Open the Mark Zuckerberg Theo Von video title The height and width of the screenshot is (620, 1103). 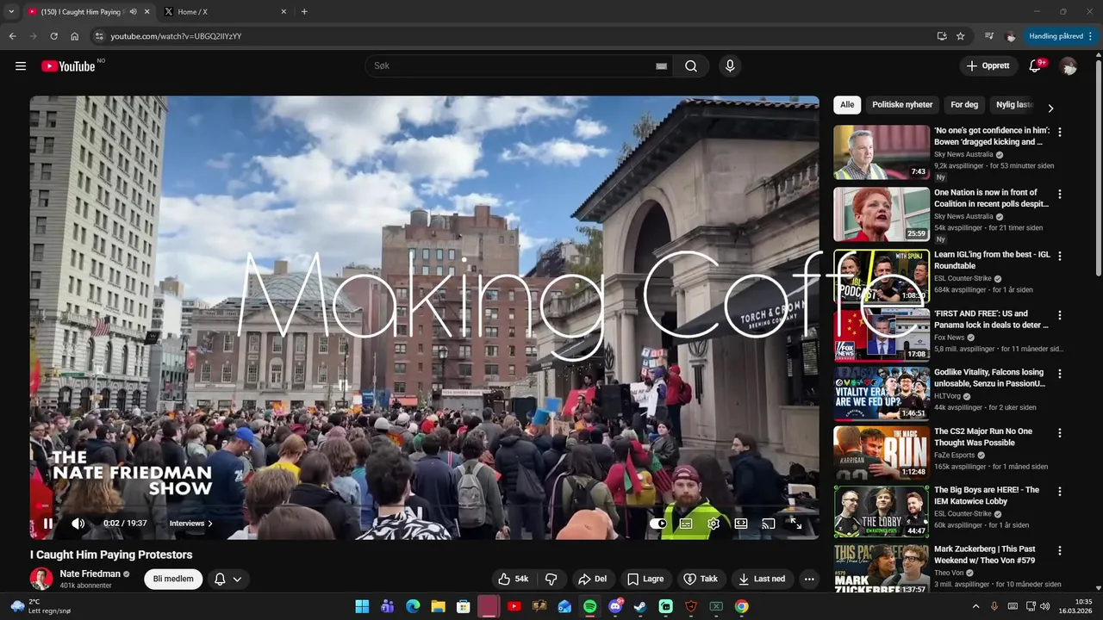(987, 555)
